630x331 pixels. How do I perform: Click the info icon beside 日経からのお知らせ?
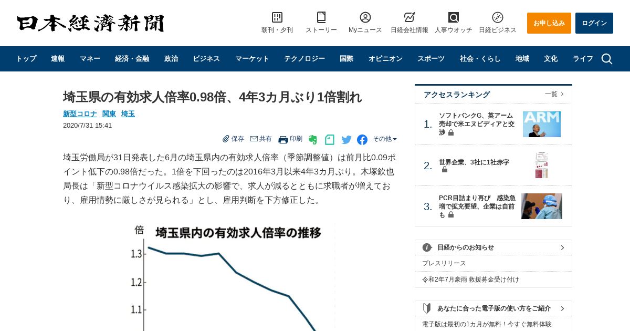point(427,247)
